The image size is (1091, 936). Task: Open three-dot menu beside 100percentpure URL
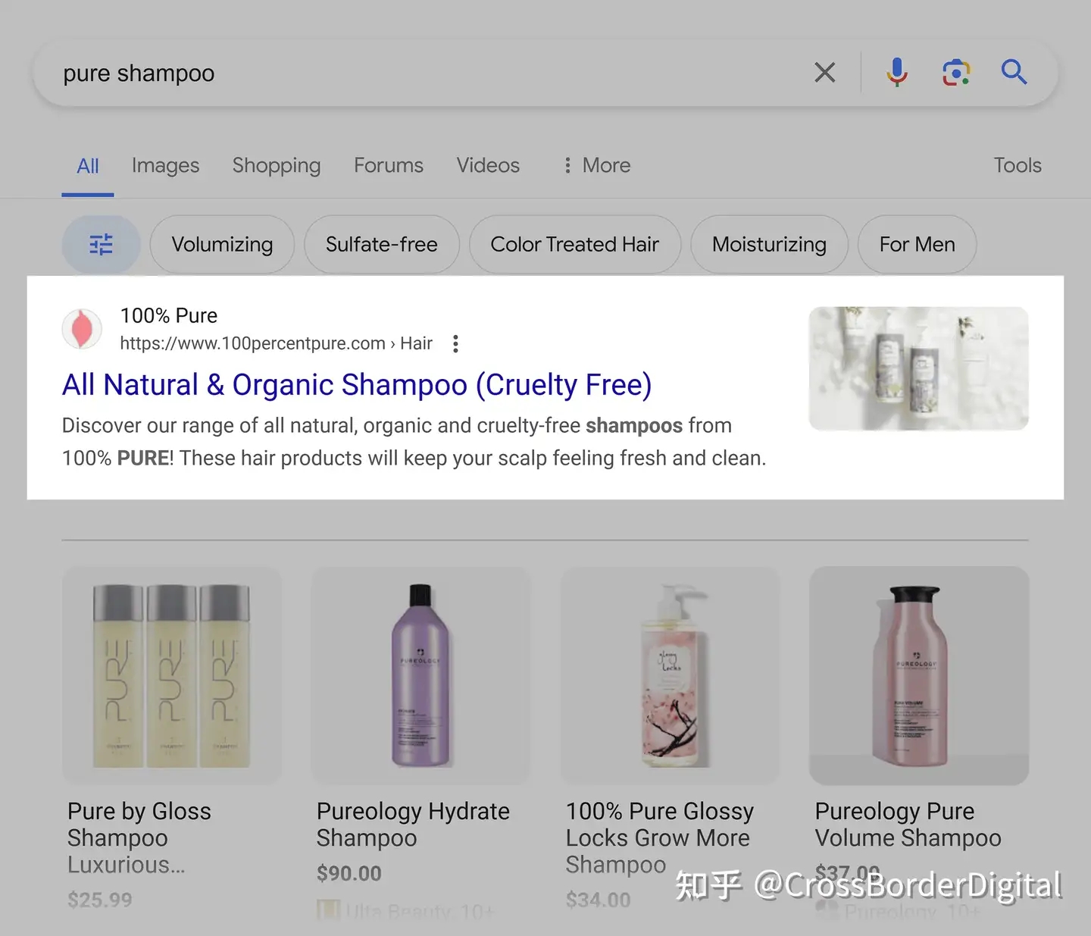pos(455,344)
